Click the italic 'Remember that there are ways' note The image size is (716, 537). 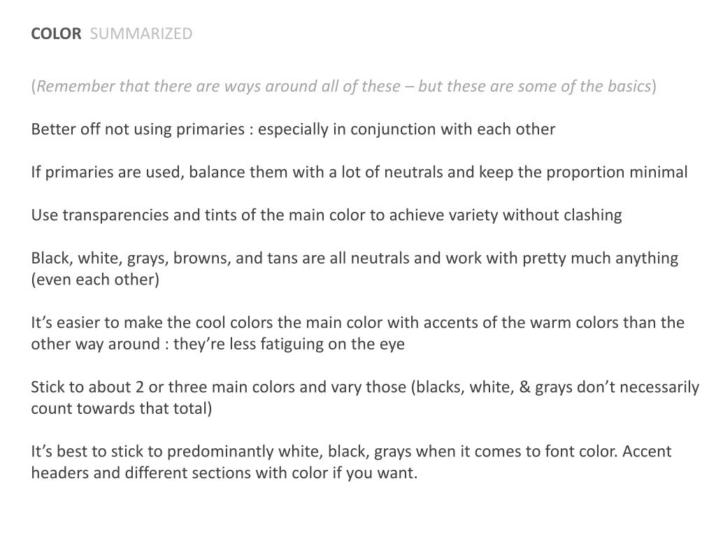(343, 86)
